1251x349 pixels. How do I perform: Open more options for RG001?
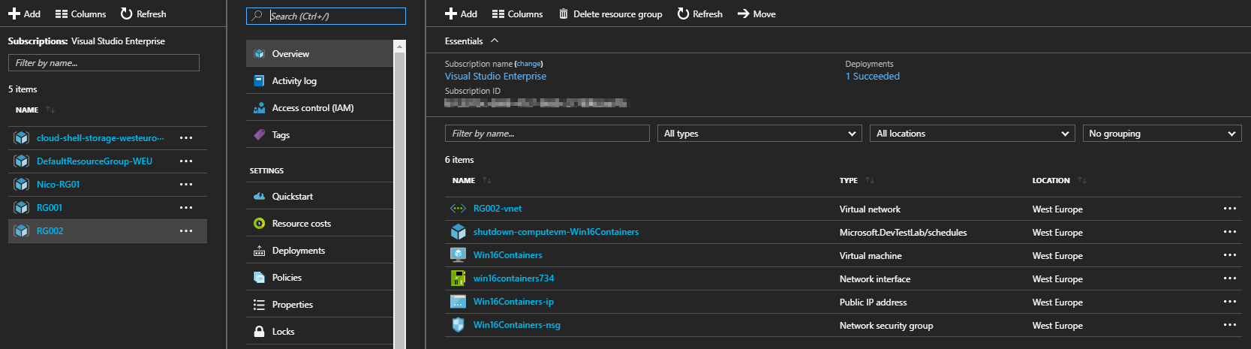[x=186, y=208]
